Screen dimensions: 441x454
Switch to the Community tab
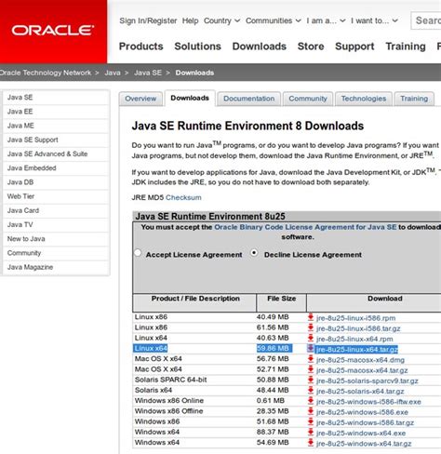[x=308, y=99]
